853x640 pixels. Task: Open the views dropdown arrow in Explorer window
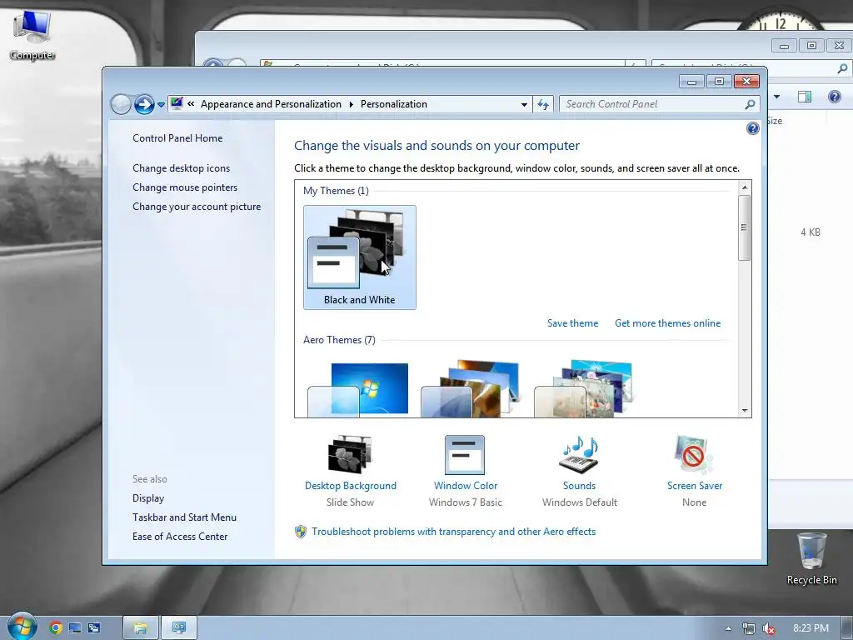point(776,97)
